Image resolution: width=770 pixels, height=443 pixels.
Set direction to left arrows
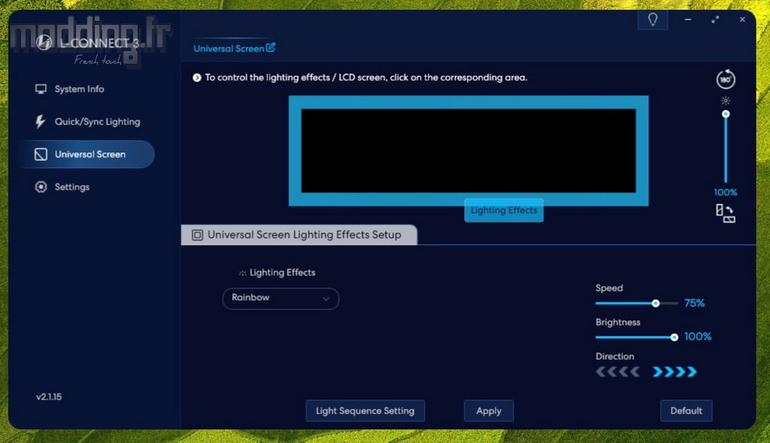618,372
